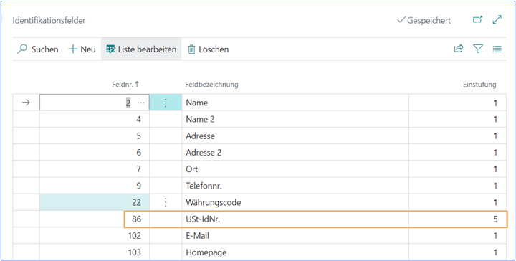Click lookup ellipsis in Feldnr. field

141,103
